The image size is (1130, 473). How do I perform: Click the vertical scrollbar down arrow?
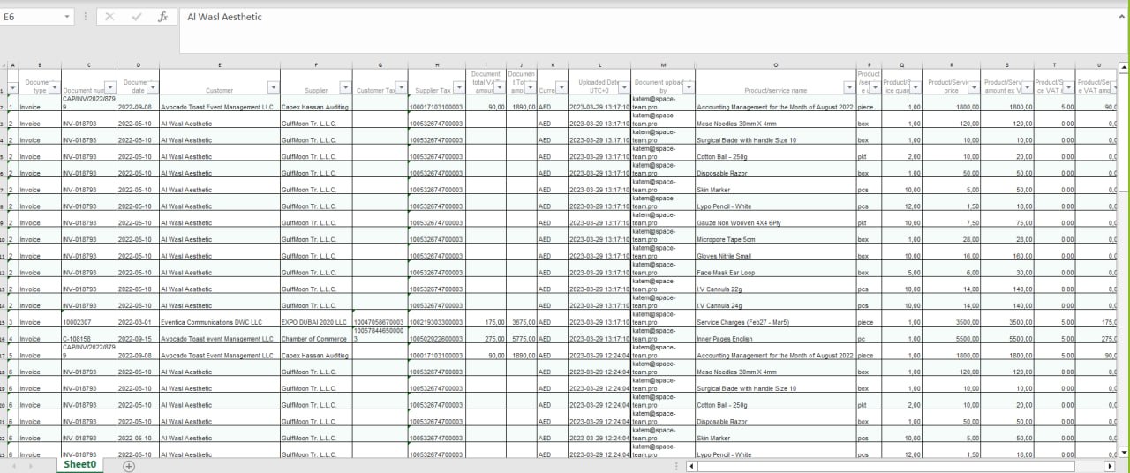[x=1123, y=453]
